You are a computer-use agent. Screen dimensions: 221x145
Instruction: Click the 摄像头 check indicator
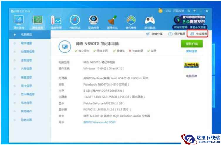click(x=119, y=51)
